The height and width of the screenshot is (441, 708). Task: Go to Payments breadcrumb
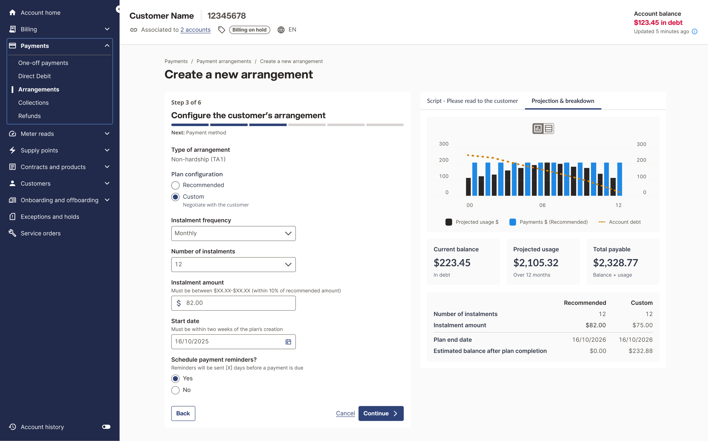tap(176, 61)
